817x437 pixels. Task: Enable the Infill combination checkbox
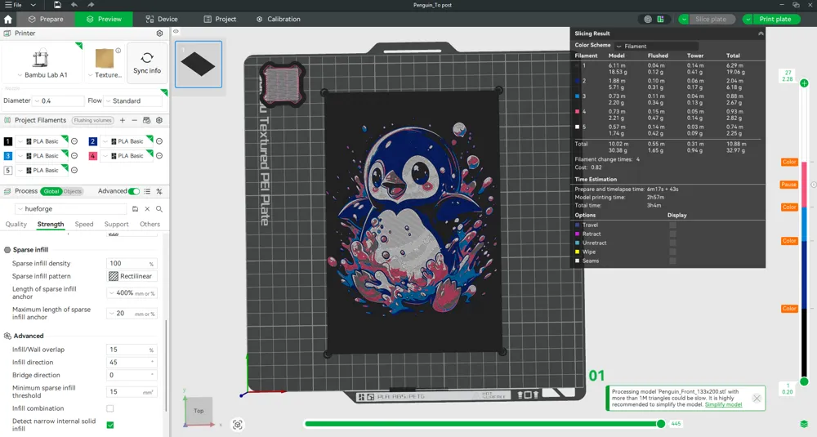point(110,408)
